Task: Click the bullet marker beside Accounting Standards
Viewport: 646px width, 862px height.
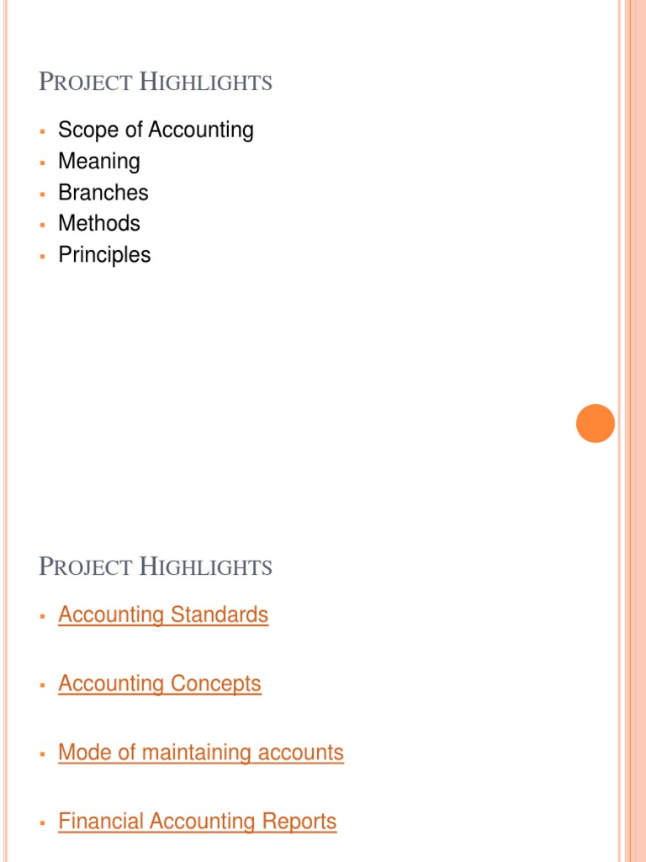Action: [x=42, y=616]
